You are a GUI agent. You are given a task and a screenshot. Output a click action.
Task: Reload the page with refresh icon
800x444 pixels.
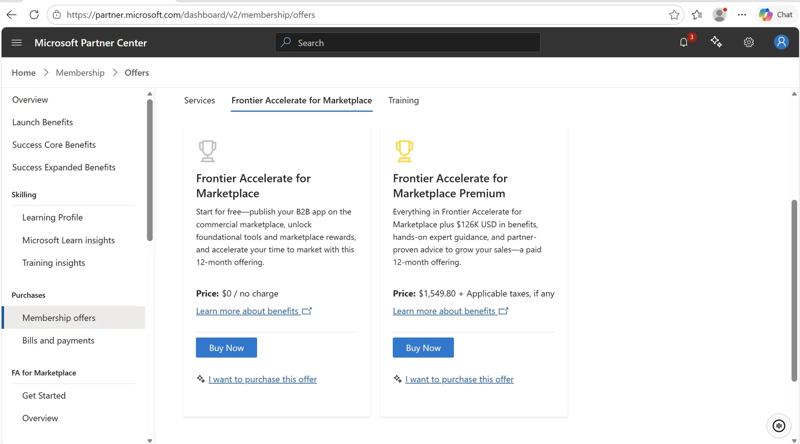(x=34, y=15)
